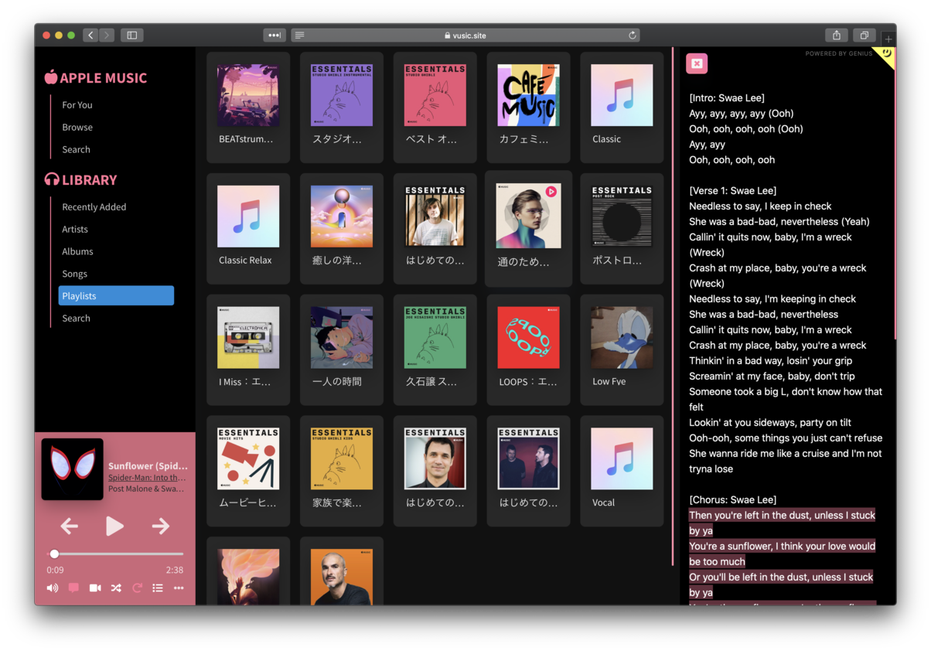Open For You in Apple Music
931x651 pixels.
(77, 105)
